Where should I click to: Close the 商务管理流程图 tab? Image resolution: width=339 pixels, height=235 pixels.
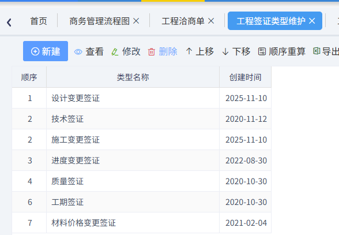tap(136, 21)
